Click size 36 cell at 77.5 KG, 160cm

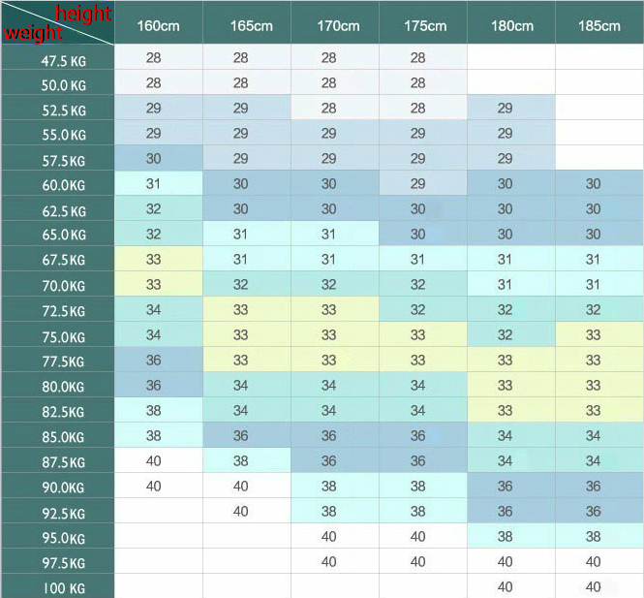[x=154, y=360]
